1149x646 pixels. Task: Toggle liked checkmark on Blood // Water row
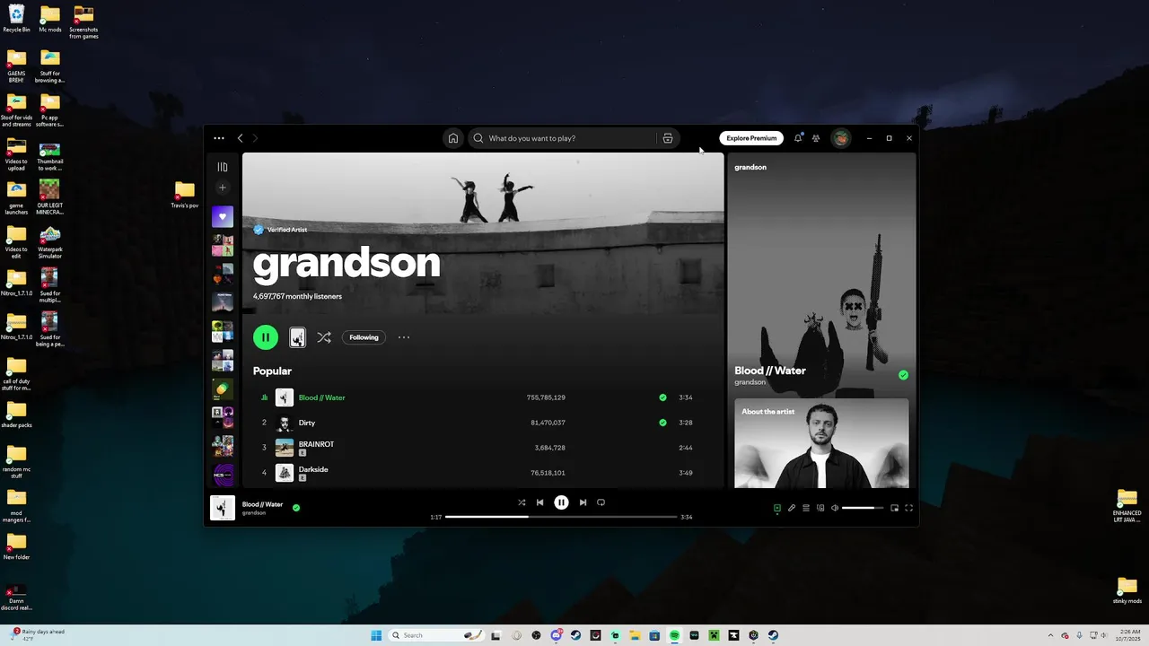tap(662, 397)
